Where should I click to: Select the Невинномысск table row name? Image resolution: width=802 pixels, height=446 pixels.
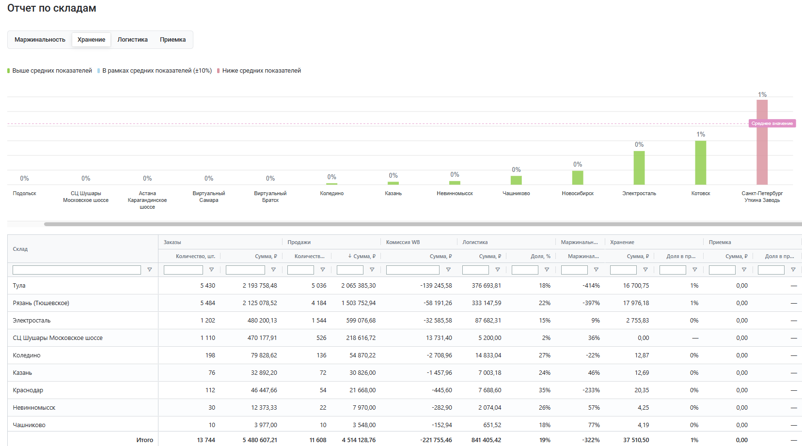tap(34, 408)
